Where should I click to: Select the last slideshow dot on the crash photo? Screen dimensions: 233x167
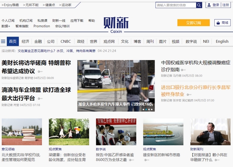click(x=152, y=110)
